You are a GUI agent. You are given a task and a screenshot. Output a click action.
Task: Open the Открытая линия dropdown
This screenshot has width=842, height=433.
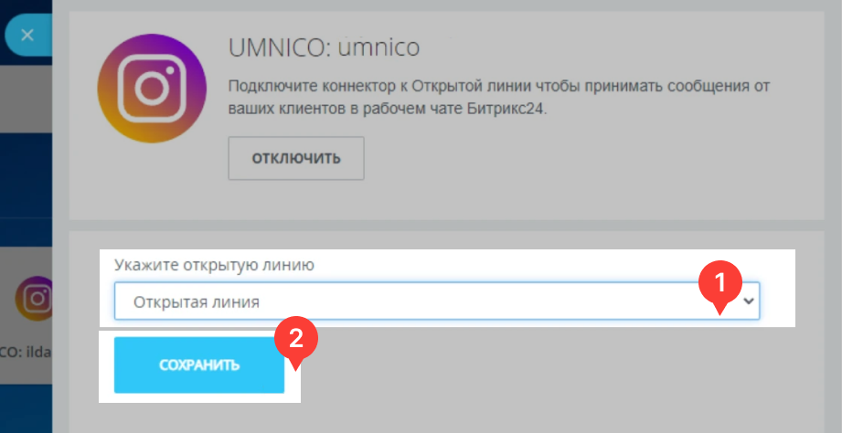437,301
